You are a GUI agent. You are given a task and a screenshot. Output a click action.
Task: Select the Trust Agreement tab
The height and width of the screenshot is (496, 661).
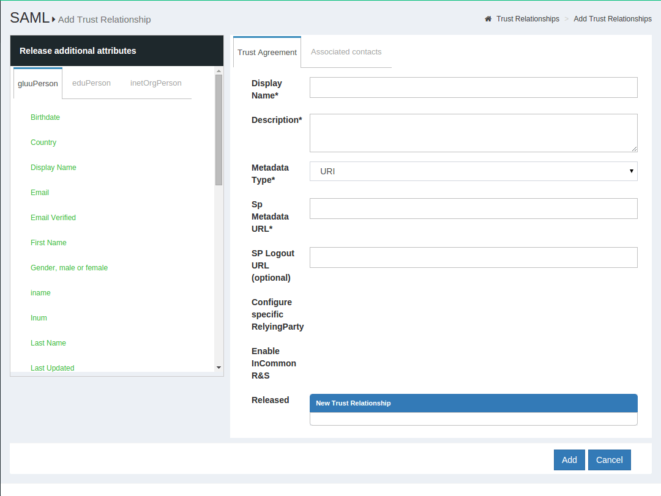click(267, 52)
